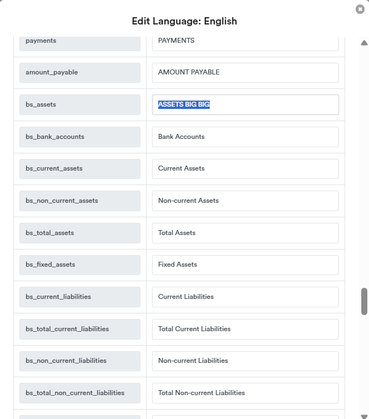Click the AMOUNT PAYABLE translation field

tap(245, 72)
